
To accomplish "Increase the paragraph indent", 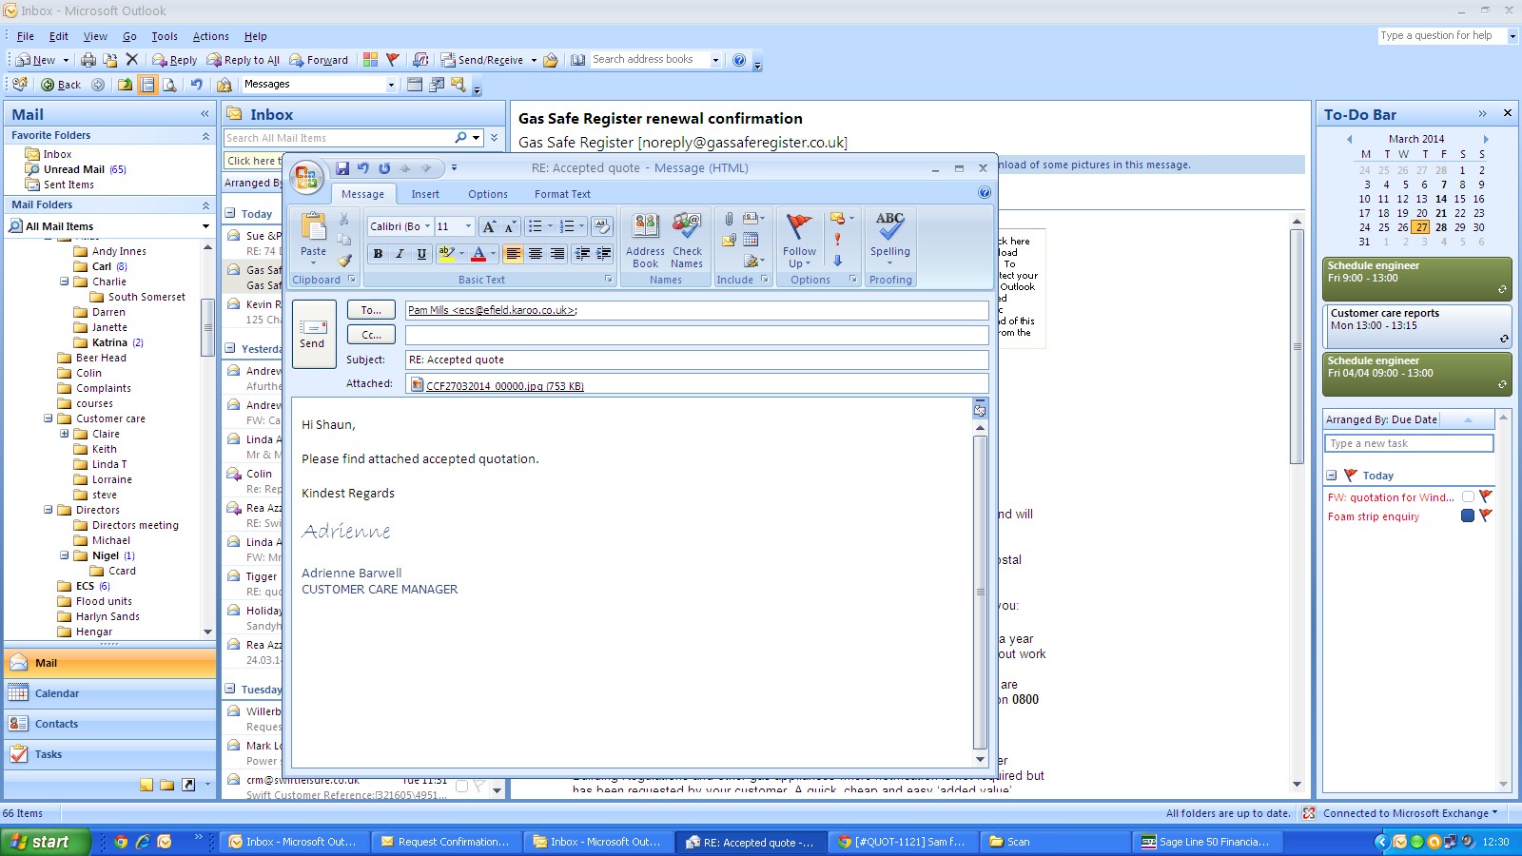I will (x=603, y=253).
